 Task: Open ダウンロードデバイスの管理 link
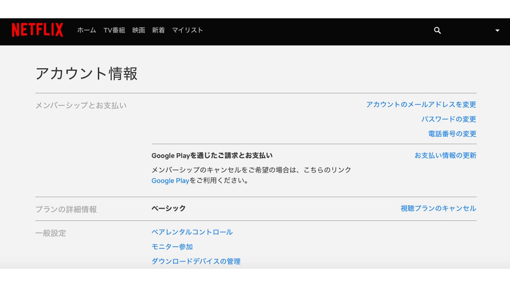coord(196,261)
